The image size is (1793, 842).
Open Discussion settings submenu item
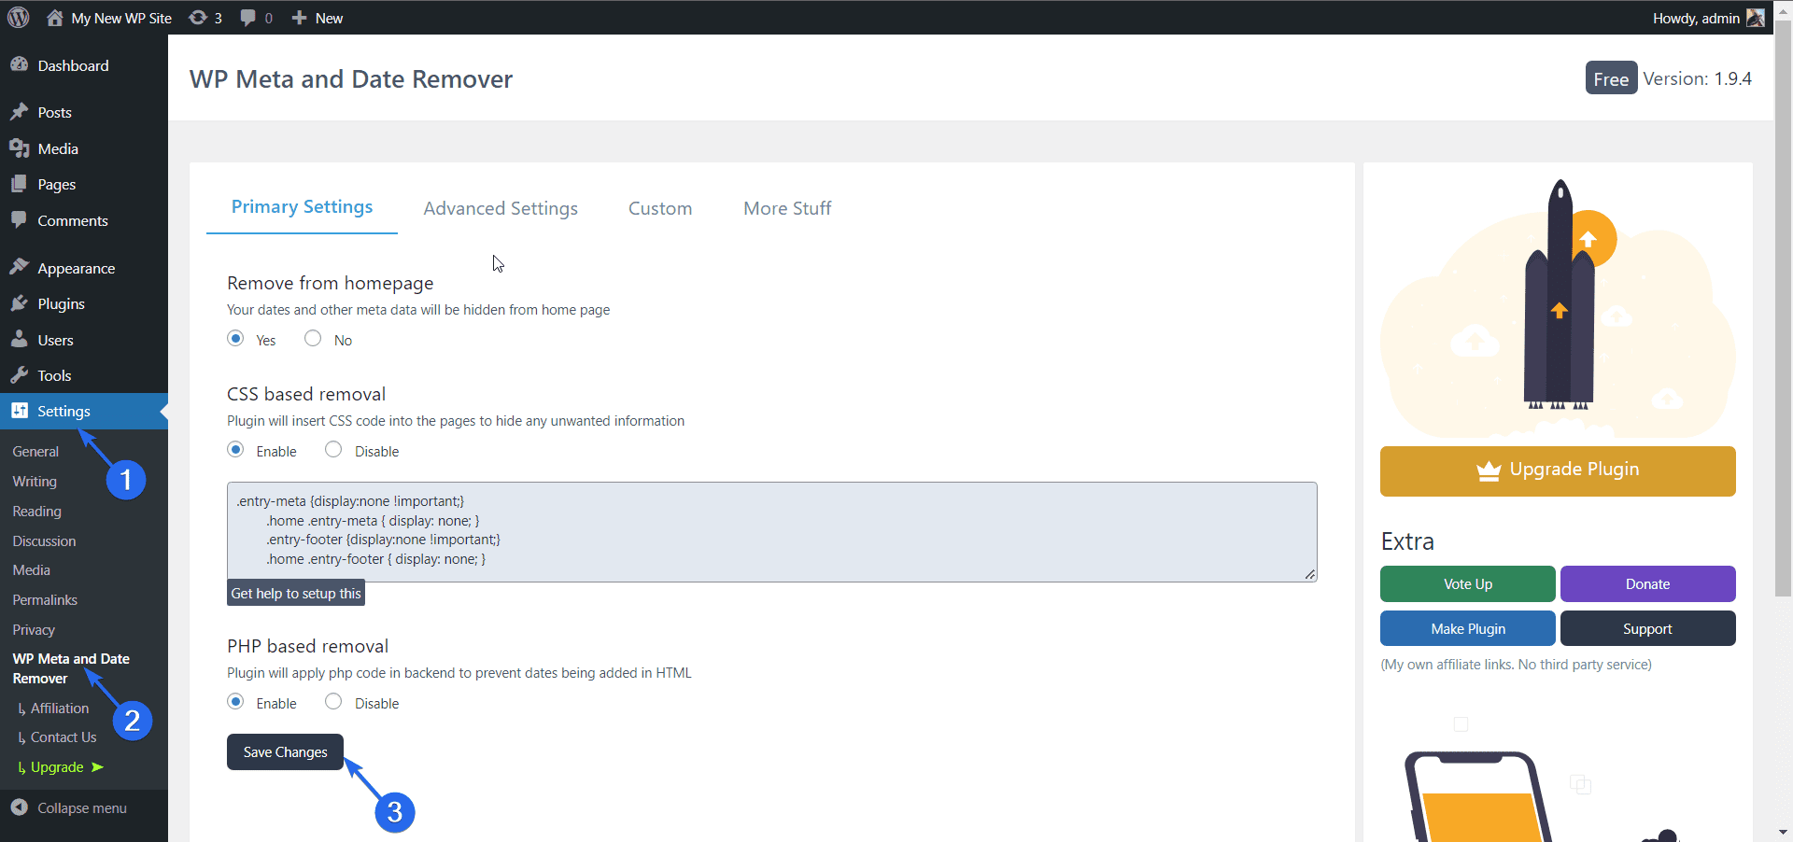(x=44, y=541)
